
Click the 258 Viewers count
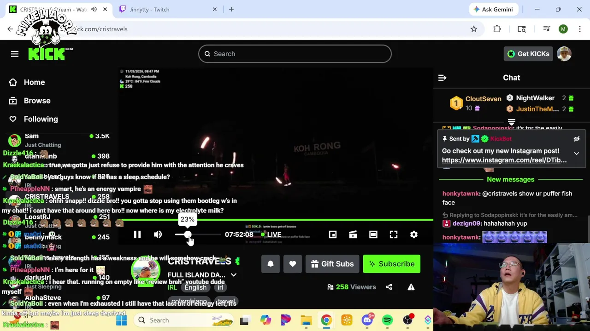click(352, 287)
